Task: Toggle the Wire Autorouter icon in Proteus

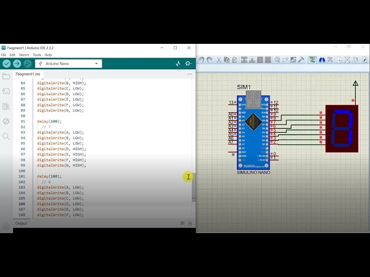Action: [x=313, y=60]
